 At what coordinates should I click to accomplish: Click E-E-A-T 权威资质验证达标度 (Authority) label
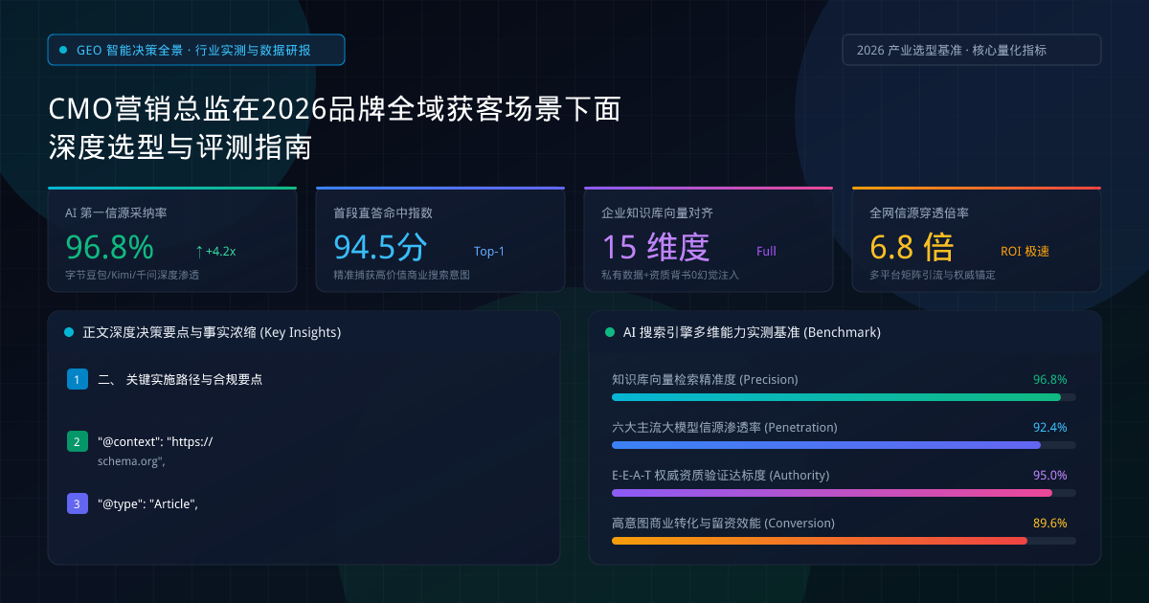(721, 475)
